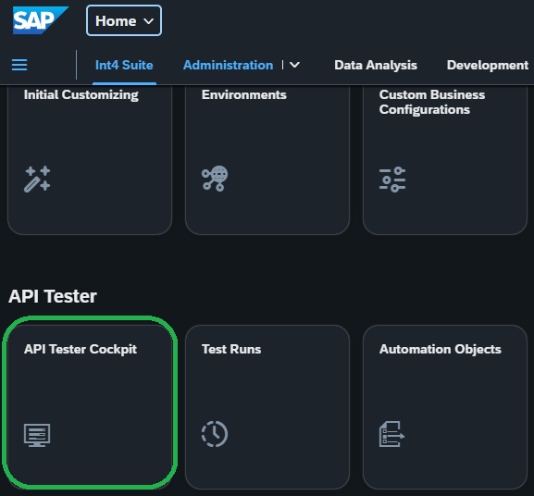Viewport: 534px width, 496px height.
Task: Click the Automation Objects tile title
Action: point(440,350)
